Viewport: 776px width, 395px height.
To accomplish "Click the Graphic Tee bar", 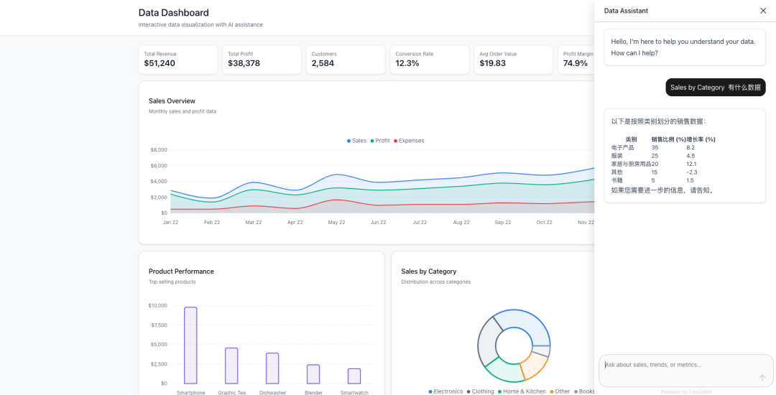I will click(231, 366).
